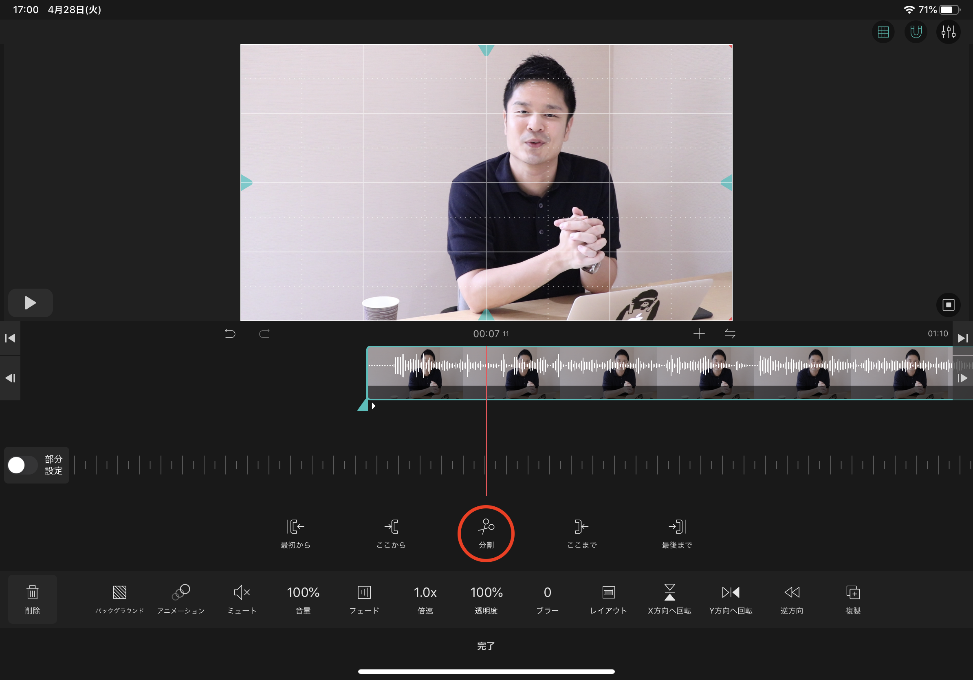973x680 pixels.
Task: Toggle the magnet snapping icon
Action: click(x=916, y=32)
